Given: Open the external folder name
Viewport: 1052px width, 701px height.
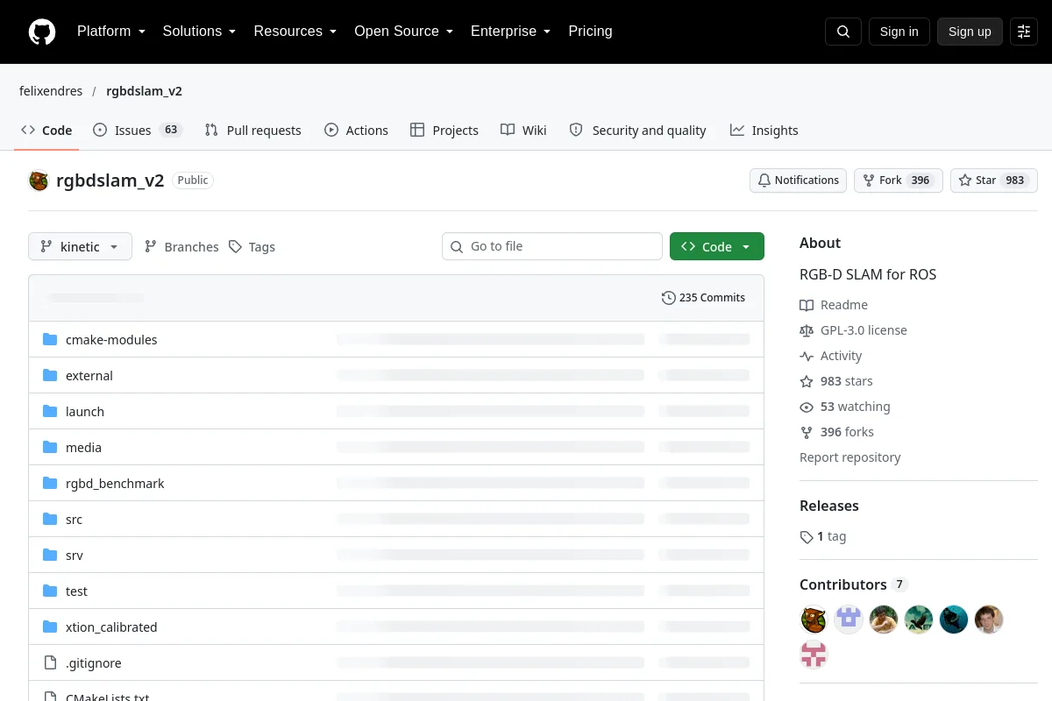Looking at the screenshot, I should coord(89,376).
